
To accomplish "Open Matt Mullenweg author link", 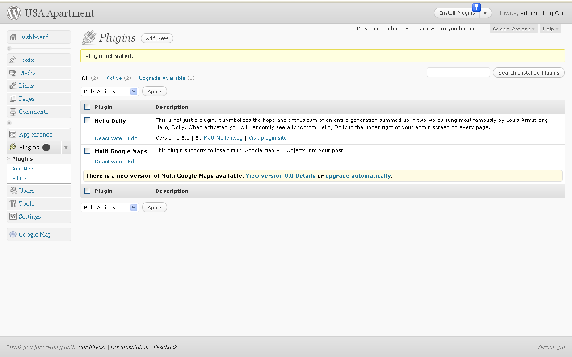I will [223, 138].
